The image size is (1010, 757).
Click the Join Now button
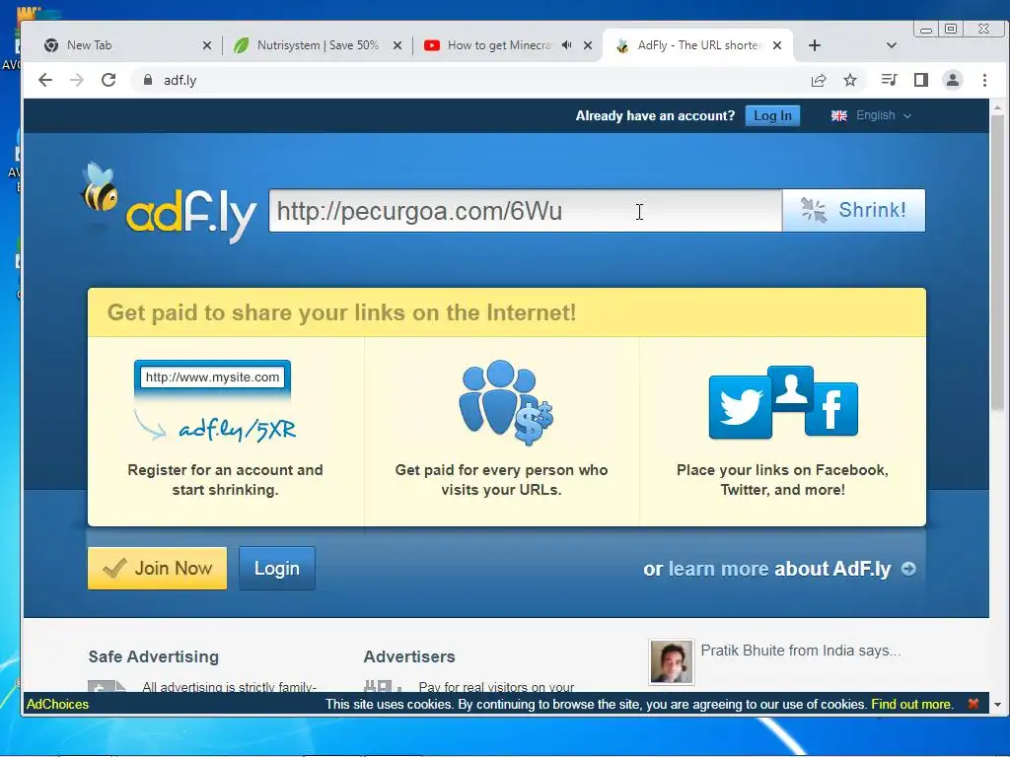coord(157,569)
